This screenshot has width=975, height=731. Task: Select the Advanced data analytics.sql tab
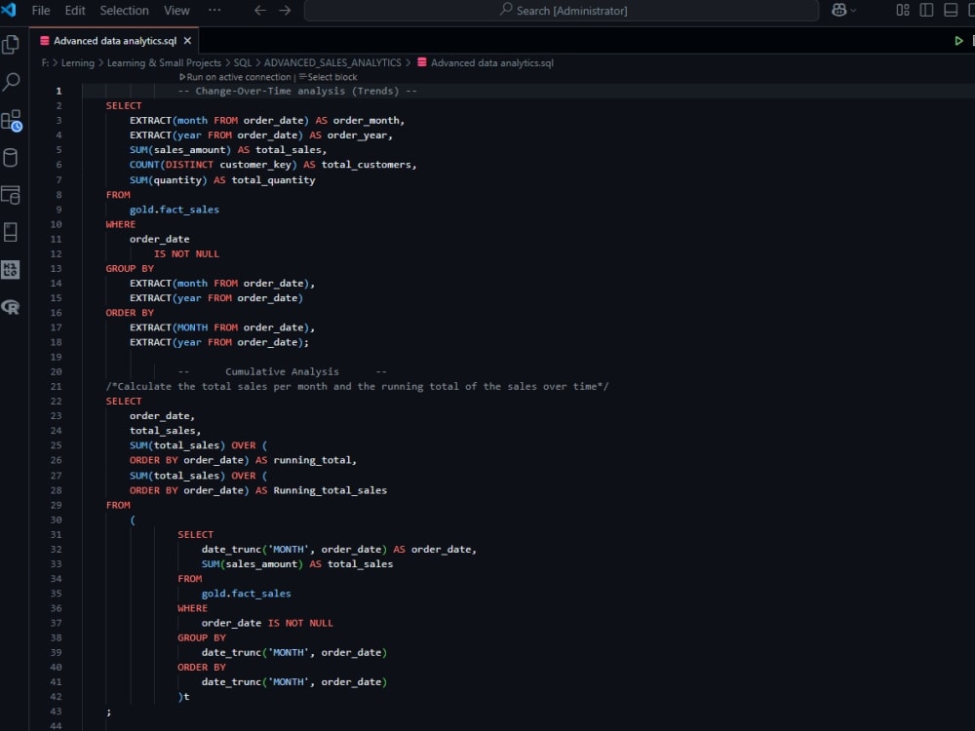coord(114,41)
